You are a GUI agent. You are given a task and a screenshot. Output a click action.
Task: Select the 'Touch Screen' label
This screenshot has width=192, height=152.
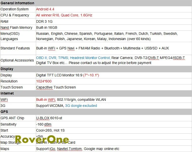click(x=12, y=87)
